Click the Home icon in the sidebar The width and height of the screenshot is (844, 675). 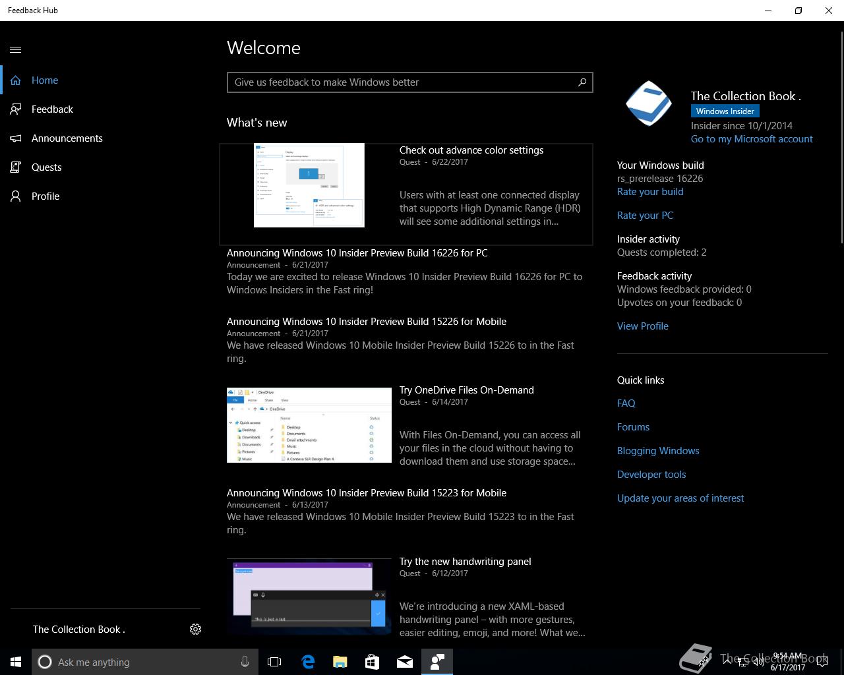click(16, 80)
